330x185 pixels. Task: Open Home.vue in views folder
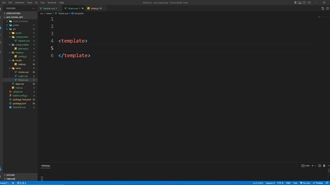coord(20,72)
